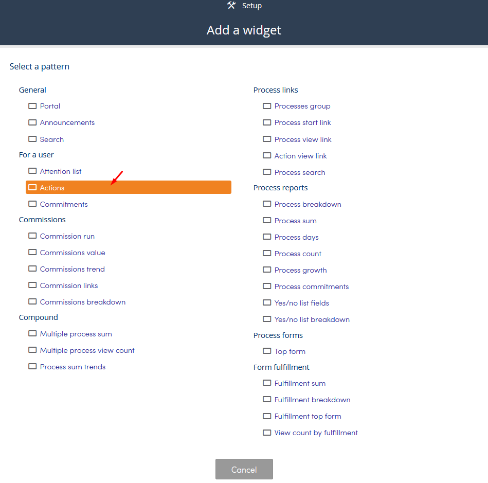This screenshot has width=488, height=483.
Task: Select View count by fulfillment
Action: tap(316, 433)
